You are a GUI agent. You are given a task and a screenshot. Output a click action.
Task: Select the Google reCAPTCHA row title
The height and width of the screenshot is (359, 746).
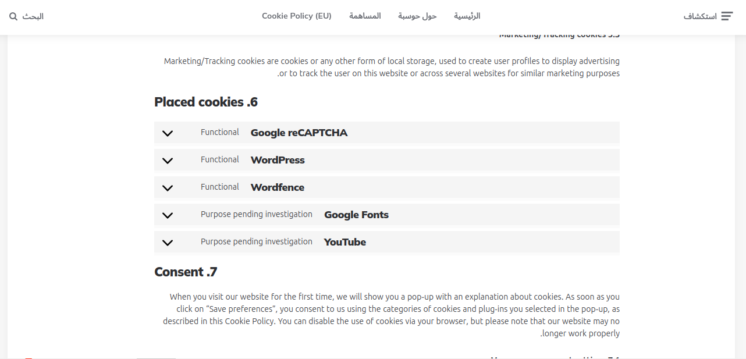(x=299, y=133)
